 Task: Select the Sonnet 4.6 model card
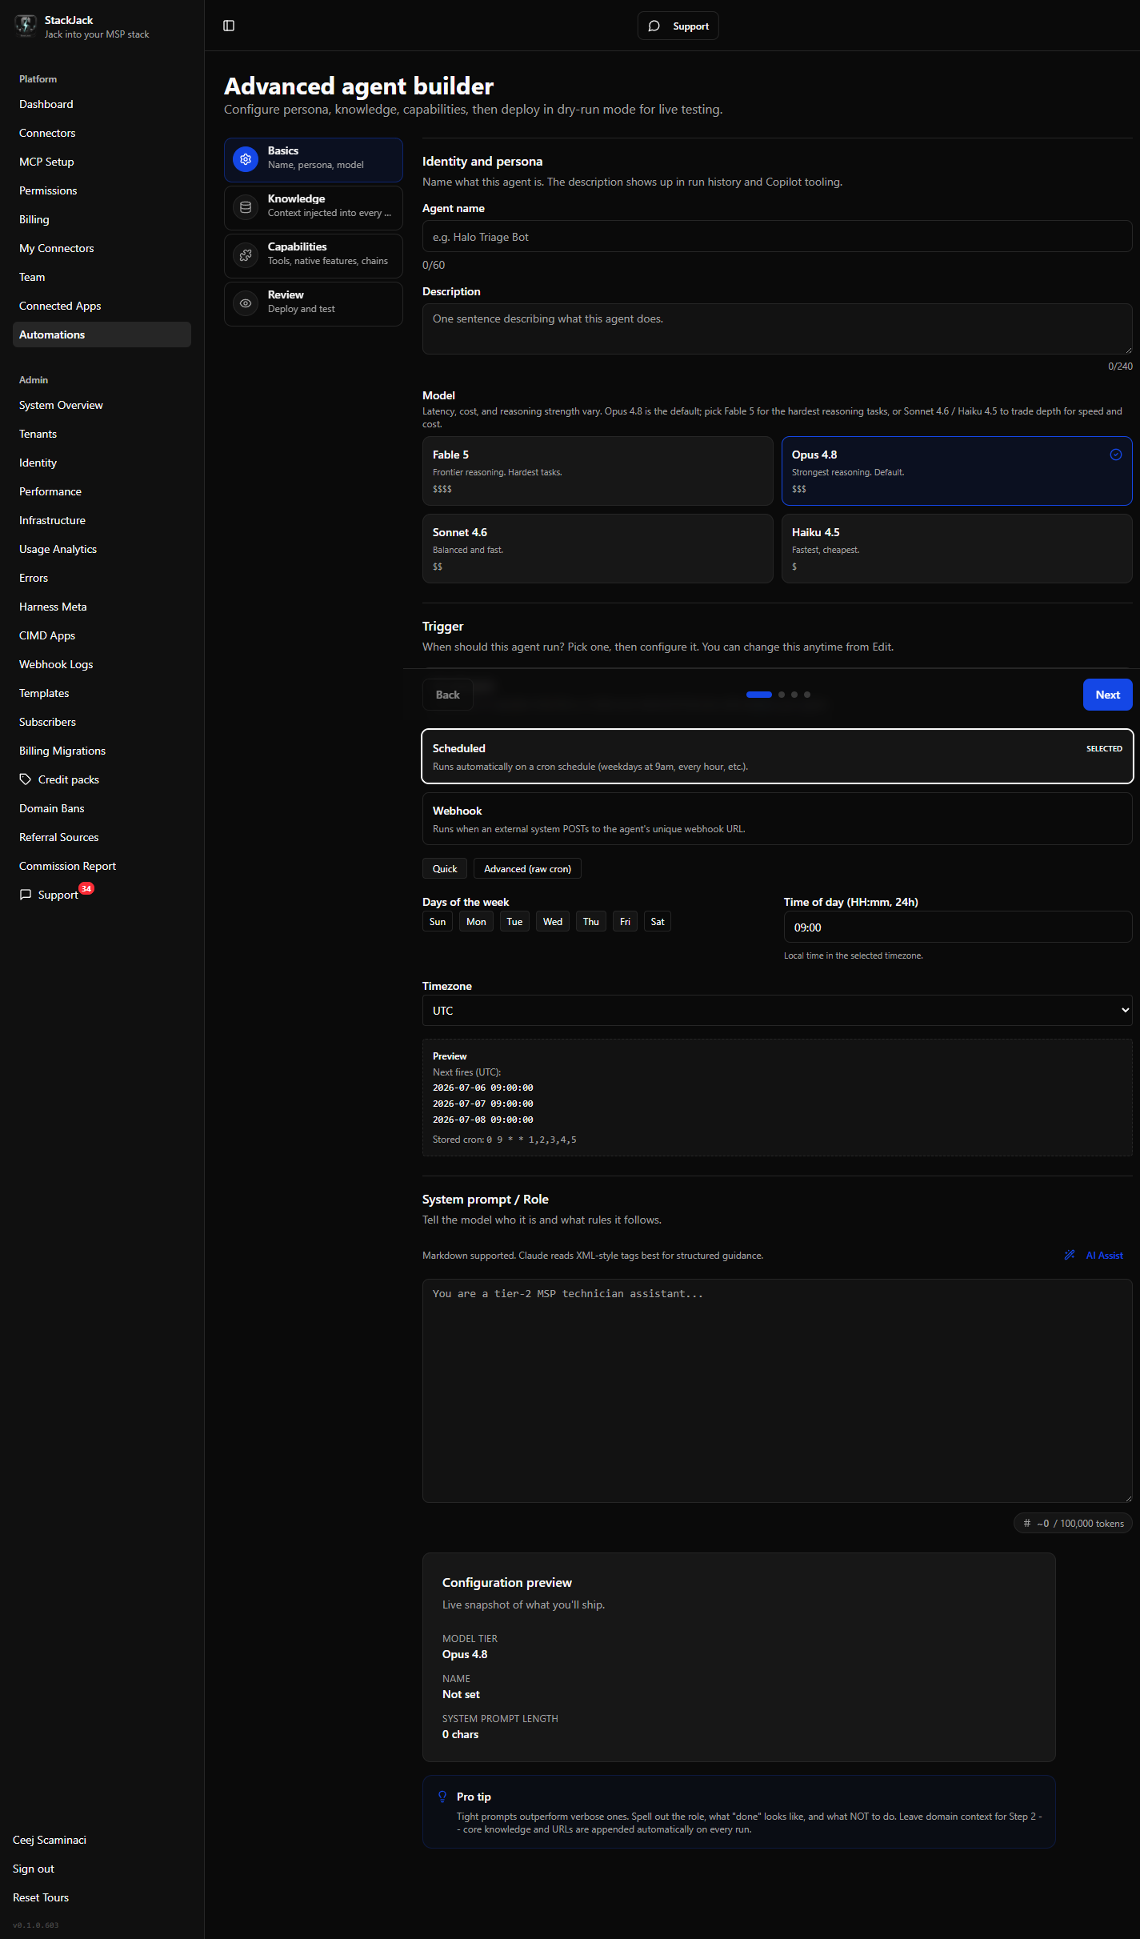(x=598, y=548)
